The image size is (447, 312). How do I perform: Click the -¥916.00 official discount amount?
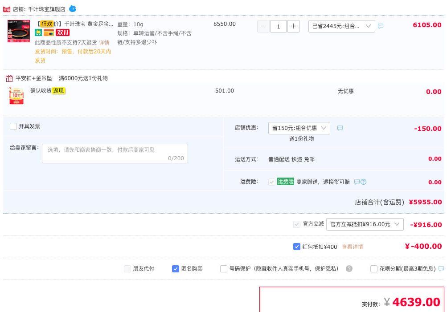coord(426,225)
